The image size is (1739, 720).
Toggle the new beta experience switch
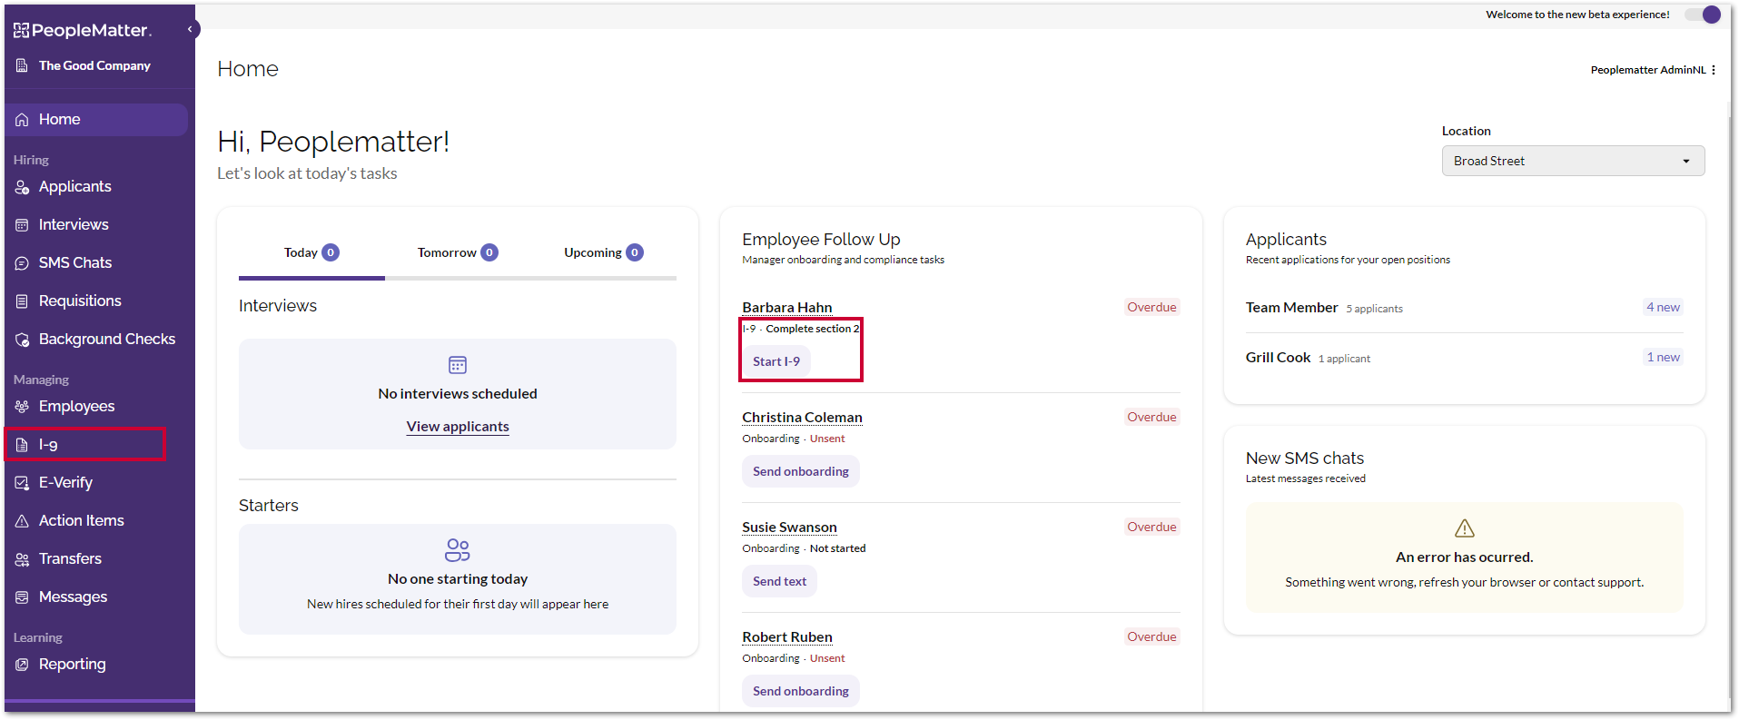[x=1703, y=15]
